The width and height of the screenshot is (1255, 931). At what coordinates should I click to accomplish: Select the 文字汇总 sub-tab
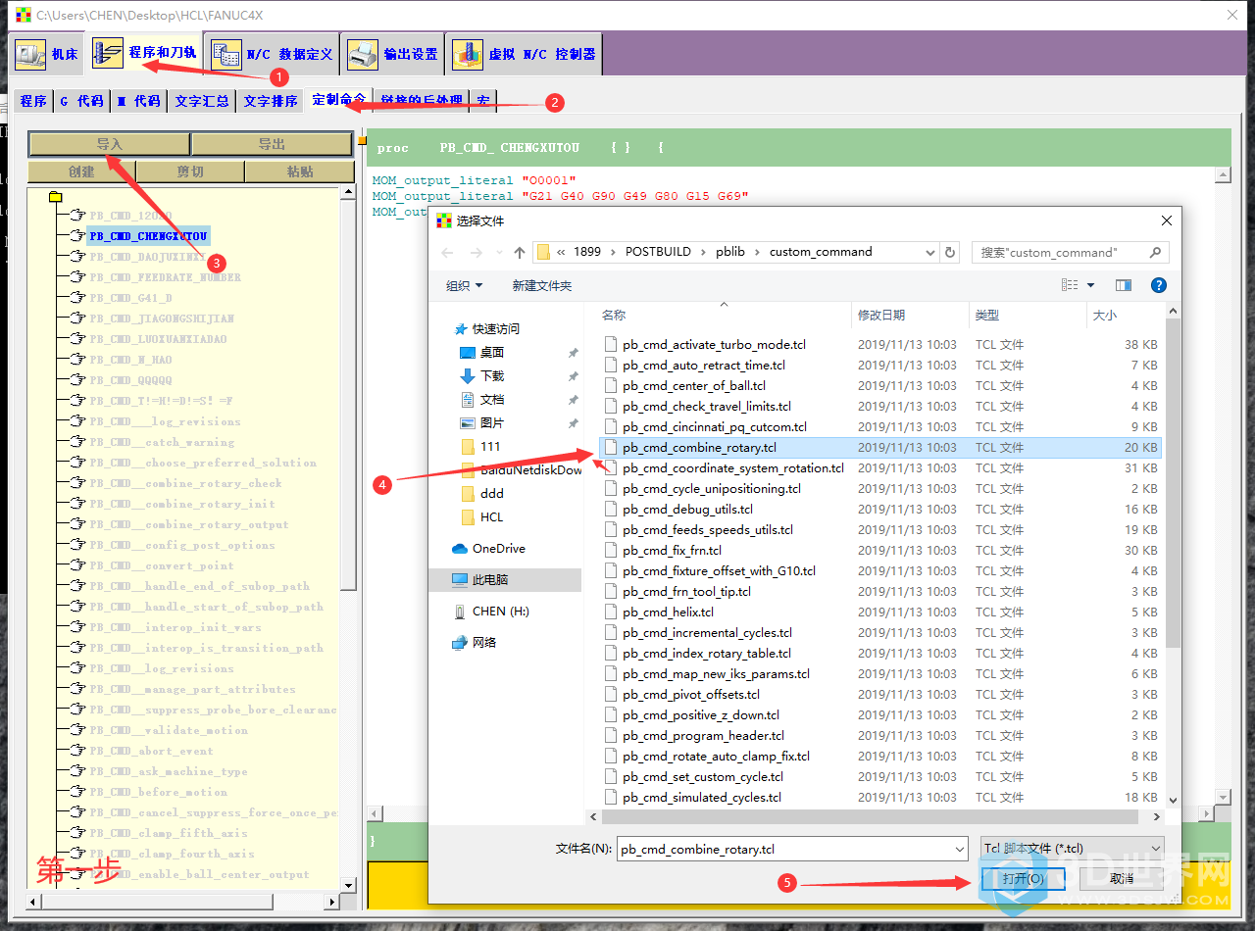[202, 101]
